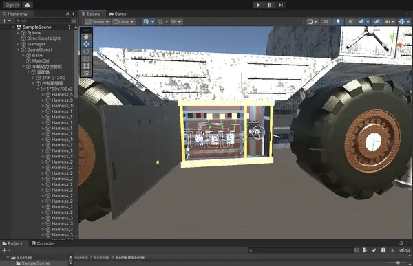
Task: Open the SampleScene row options menu
Action: pos(70,27)
